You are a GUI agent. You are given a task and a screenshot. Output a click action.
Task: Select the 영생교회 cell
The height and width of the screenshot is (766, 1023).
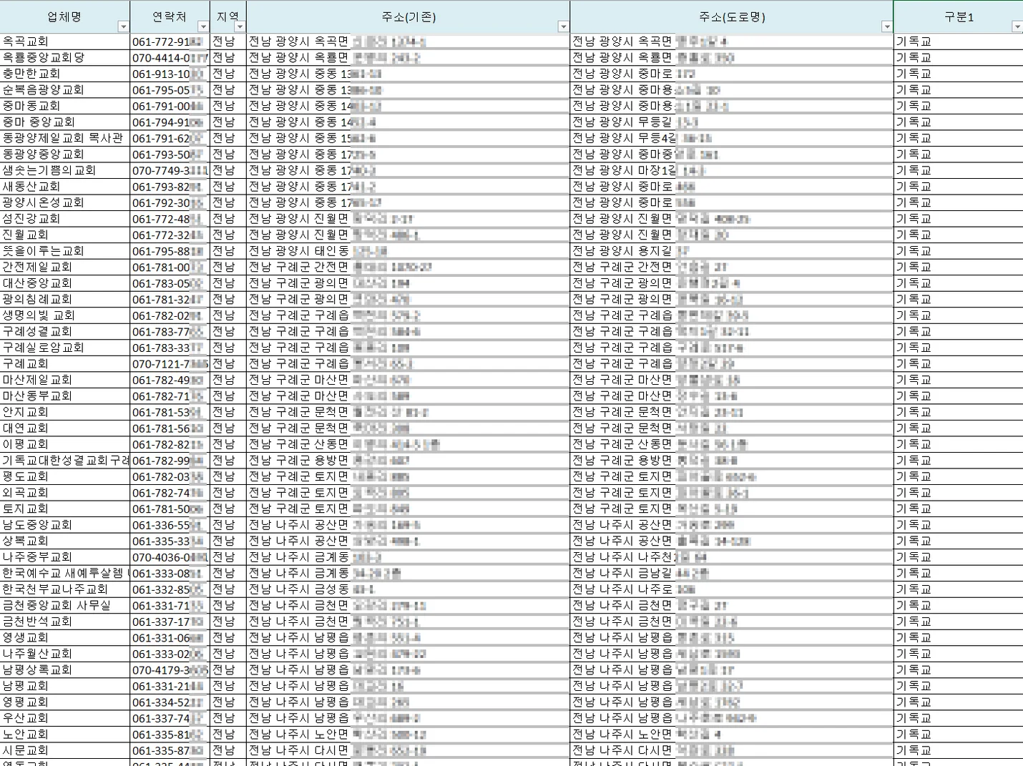tap(65, 638)
